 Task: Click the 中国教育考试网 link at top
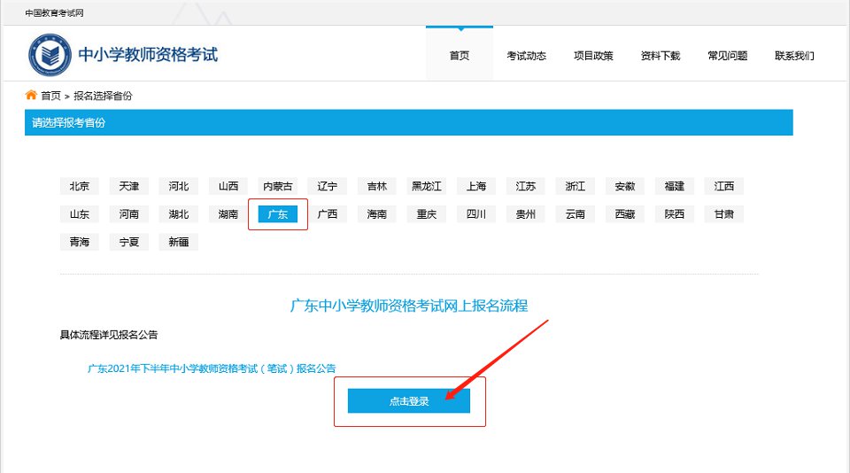tap(55, 13)
